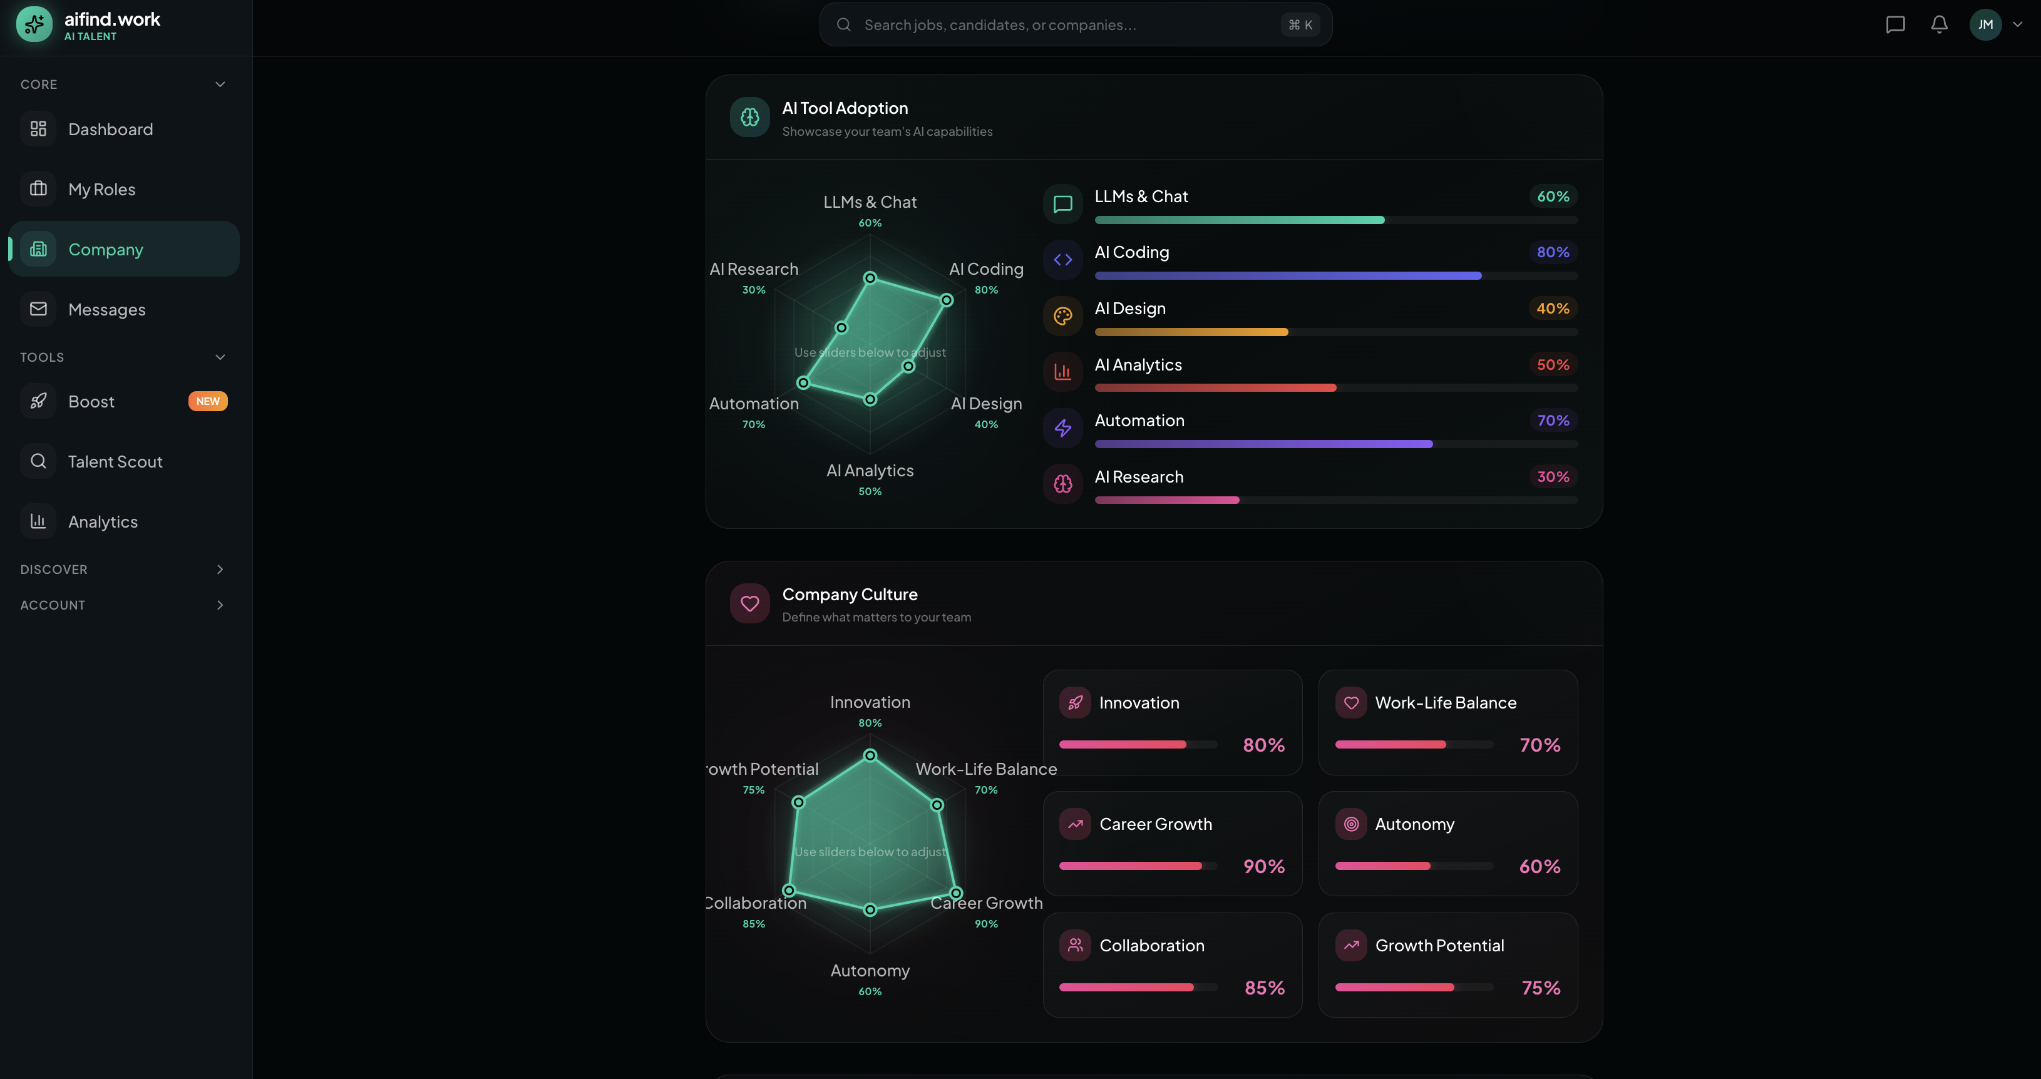Open Messages from the sidebar
Viewport: 2041px width, 1079px height.
[107, 309]
